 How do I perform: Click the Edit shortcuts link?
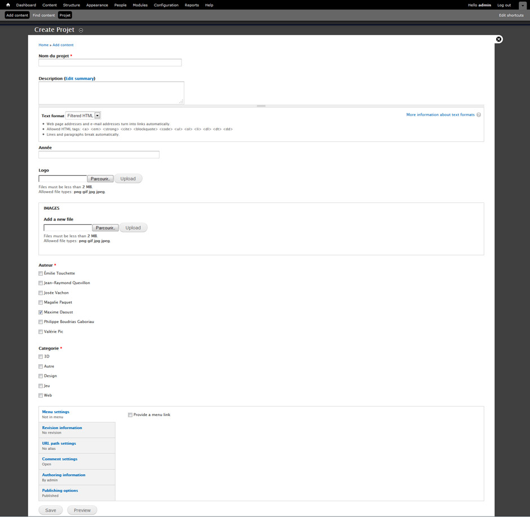511,15
